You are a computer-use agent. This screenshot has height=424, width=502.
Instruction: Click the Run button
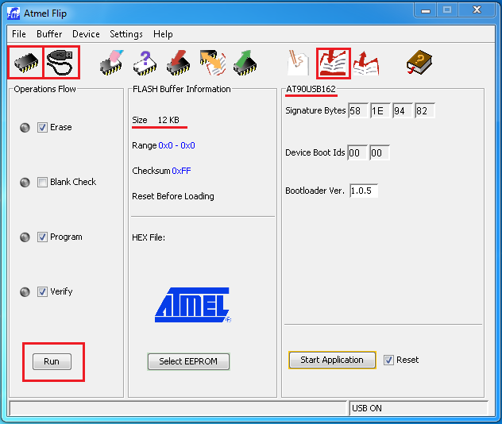[52, 361]
